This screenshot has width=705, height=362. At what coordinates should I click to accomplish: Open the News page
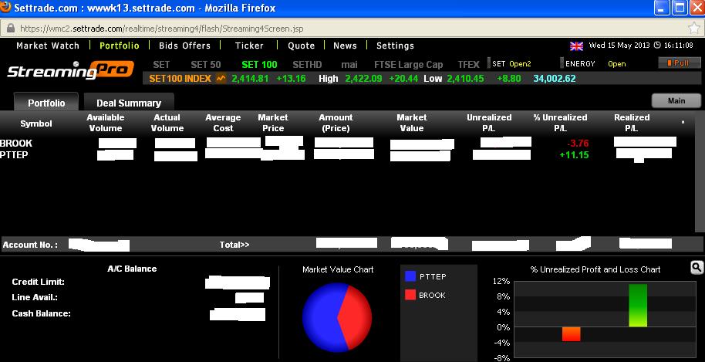tap(345, 46)
